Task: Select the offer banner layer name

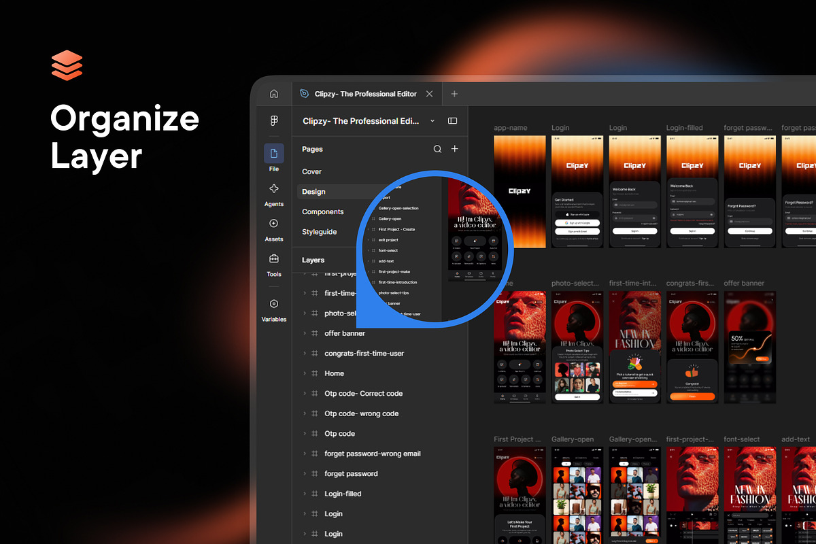Action: coord(345,333)
